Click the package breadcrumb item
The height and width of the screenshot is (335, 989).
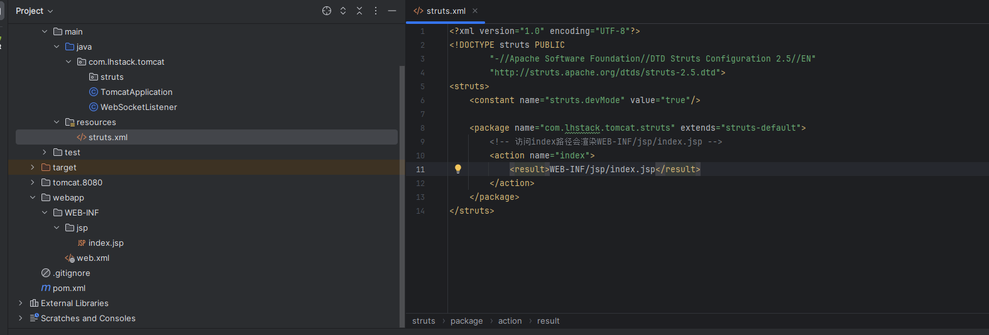[466, 321]
